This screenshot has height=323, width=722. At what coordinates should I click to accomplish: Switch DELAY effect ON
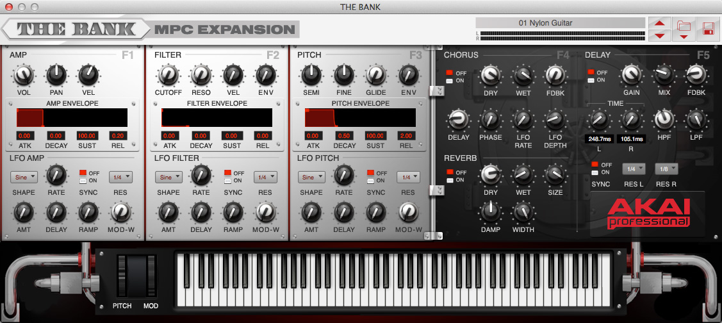pyautogui.click(x=590, y=79)
